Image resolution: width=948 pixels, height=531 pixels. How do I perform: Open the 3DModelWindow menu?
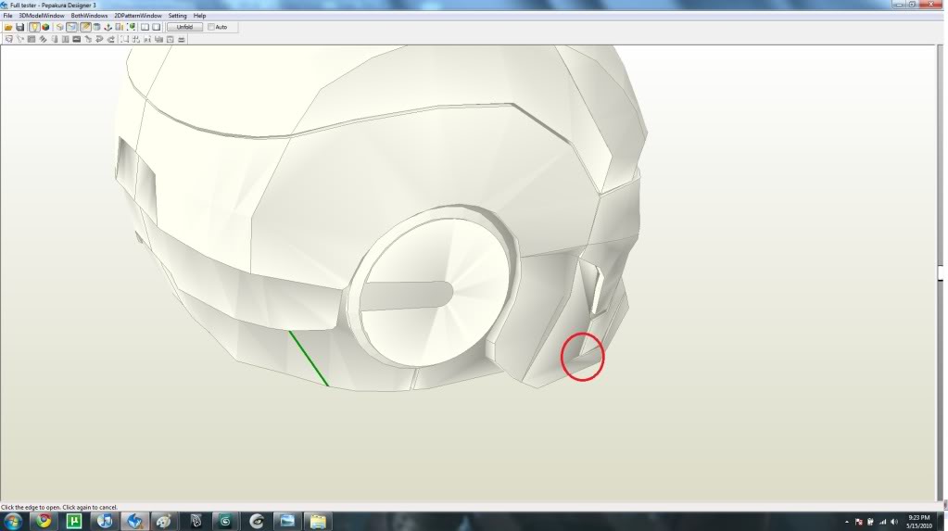(x=42, y=16)
